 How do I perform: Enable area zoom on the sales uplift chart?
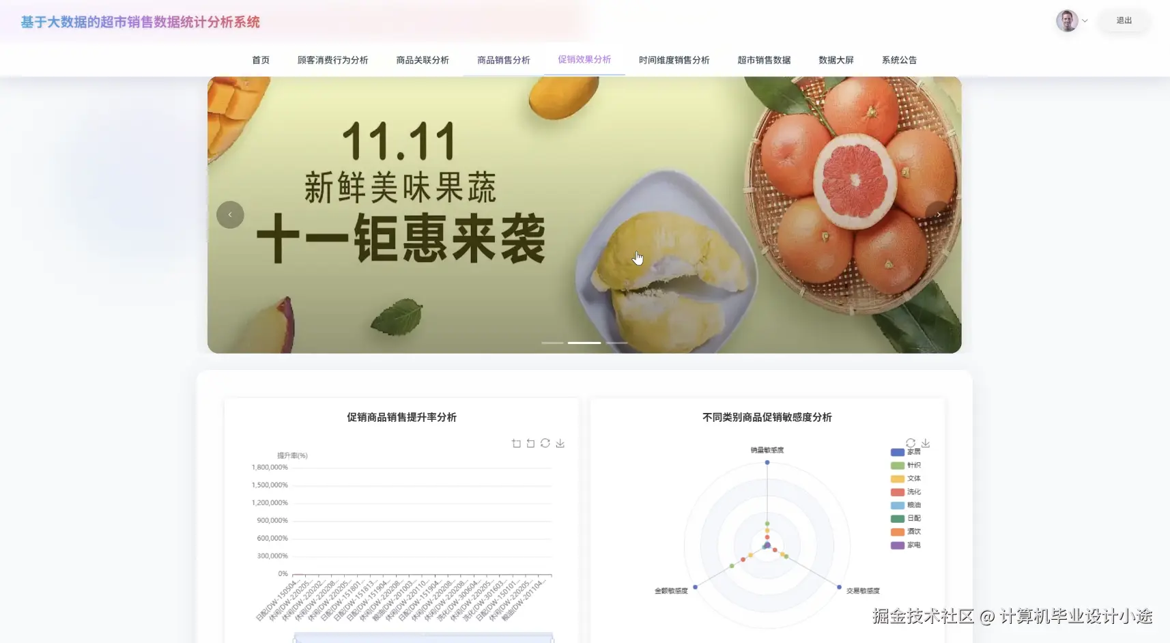pos(516,443)
